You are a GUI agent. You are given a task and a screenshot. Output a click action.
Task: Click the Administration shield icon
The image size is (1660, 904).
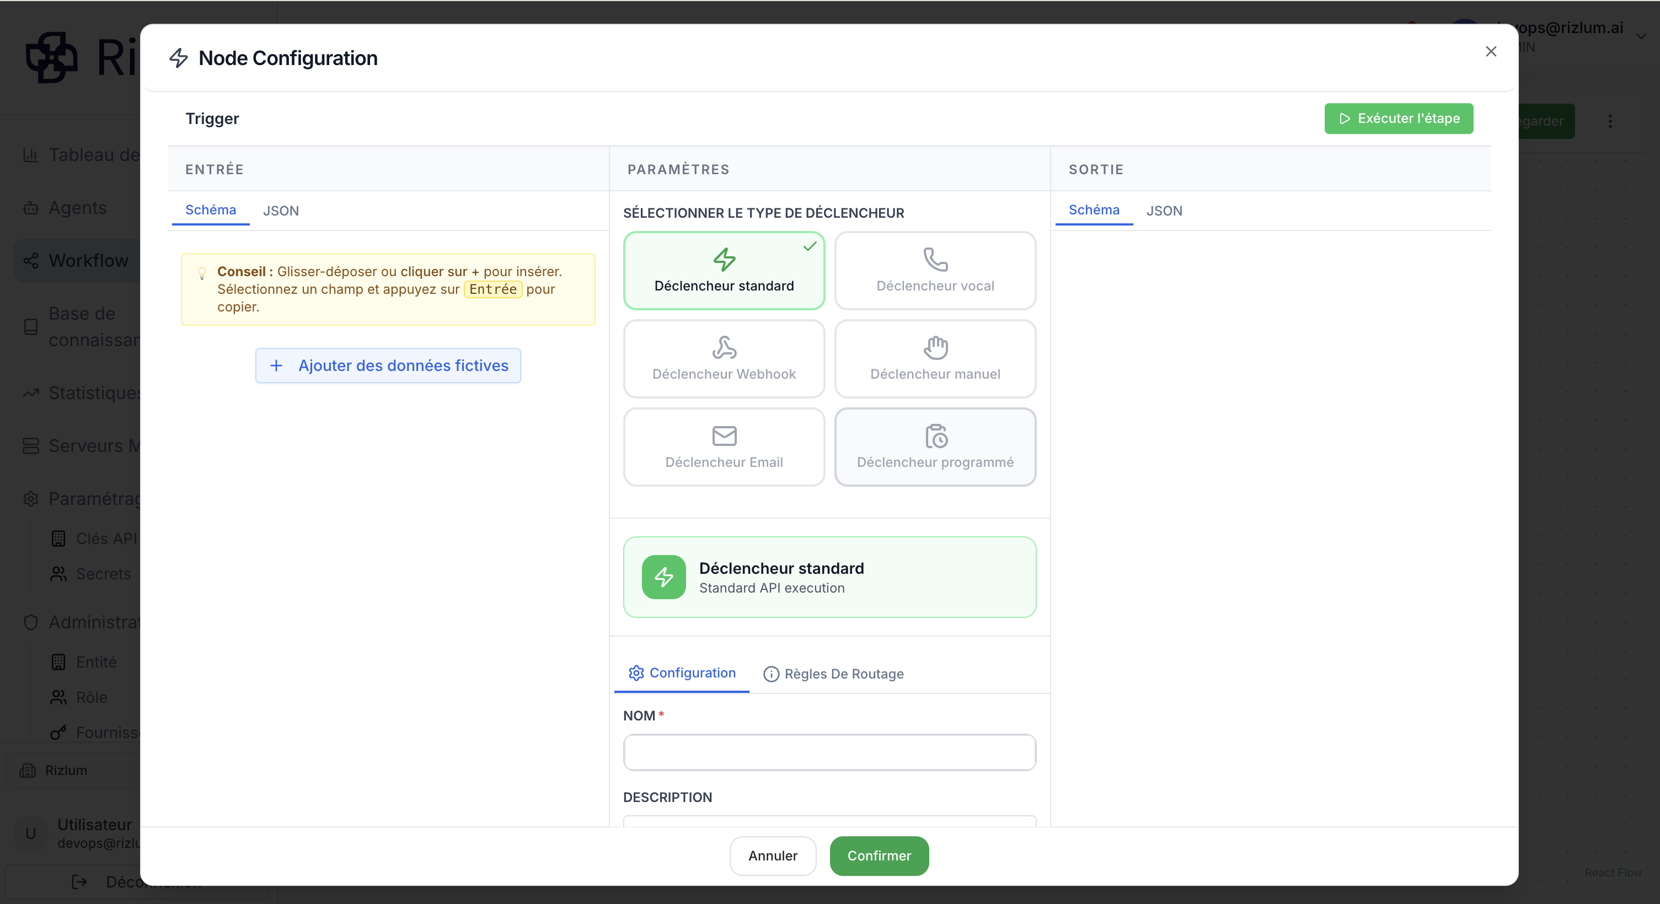click(30, 622)
